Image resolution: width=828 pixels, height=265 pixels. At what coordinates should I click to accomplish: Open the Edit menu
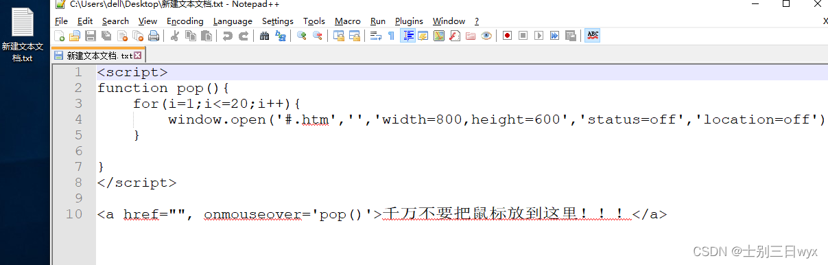tap(85, 21)
